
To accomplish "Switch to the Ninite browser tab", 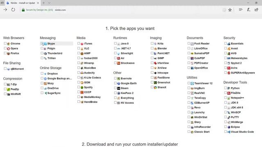I will [23, 3].
